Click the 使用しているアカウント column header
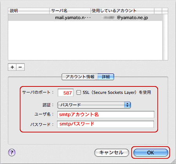This screenshot has width=176, height=164. point(122,11)
